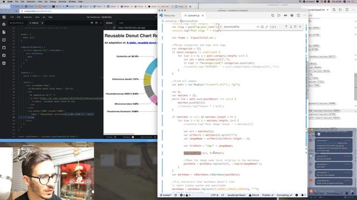Click master git branch in status bar
357x200 pixels.
point(166,195)
